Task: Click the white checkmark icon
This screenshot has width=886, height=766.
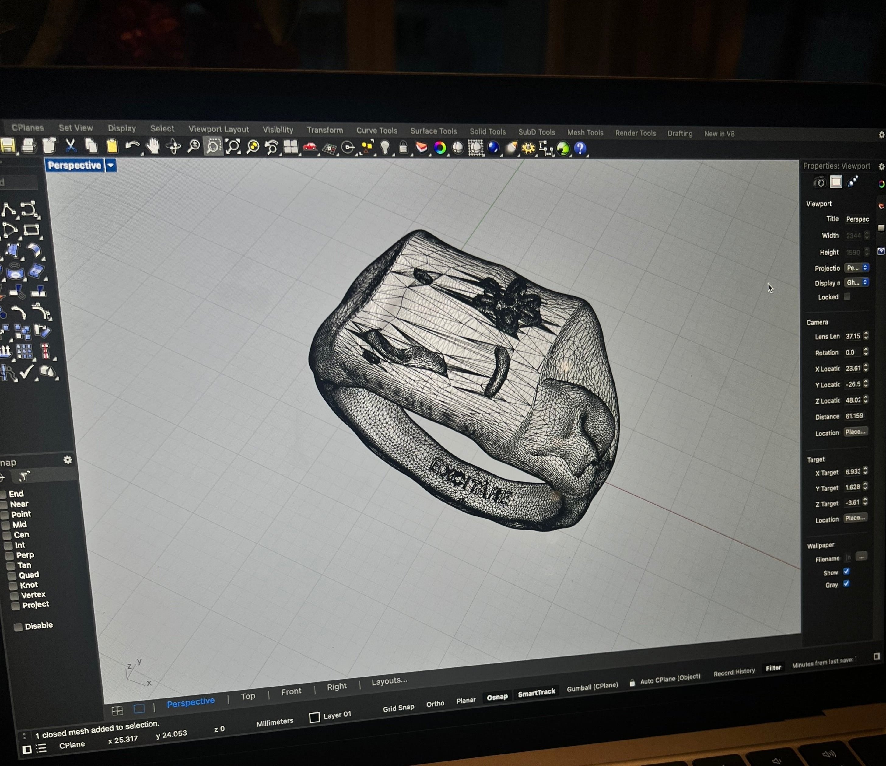Action: 26,372
